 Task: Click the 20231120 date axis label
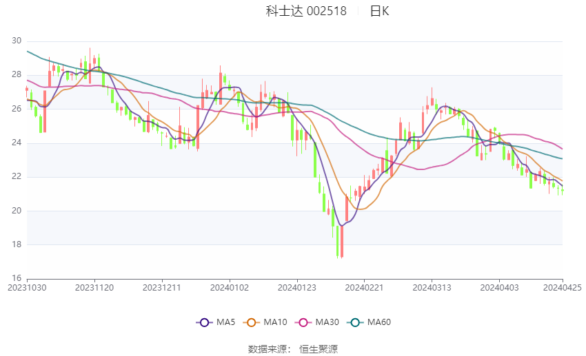[94, 288]
